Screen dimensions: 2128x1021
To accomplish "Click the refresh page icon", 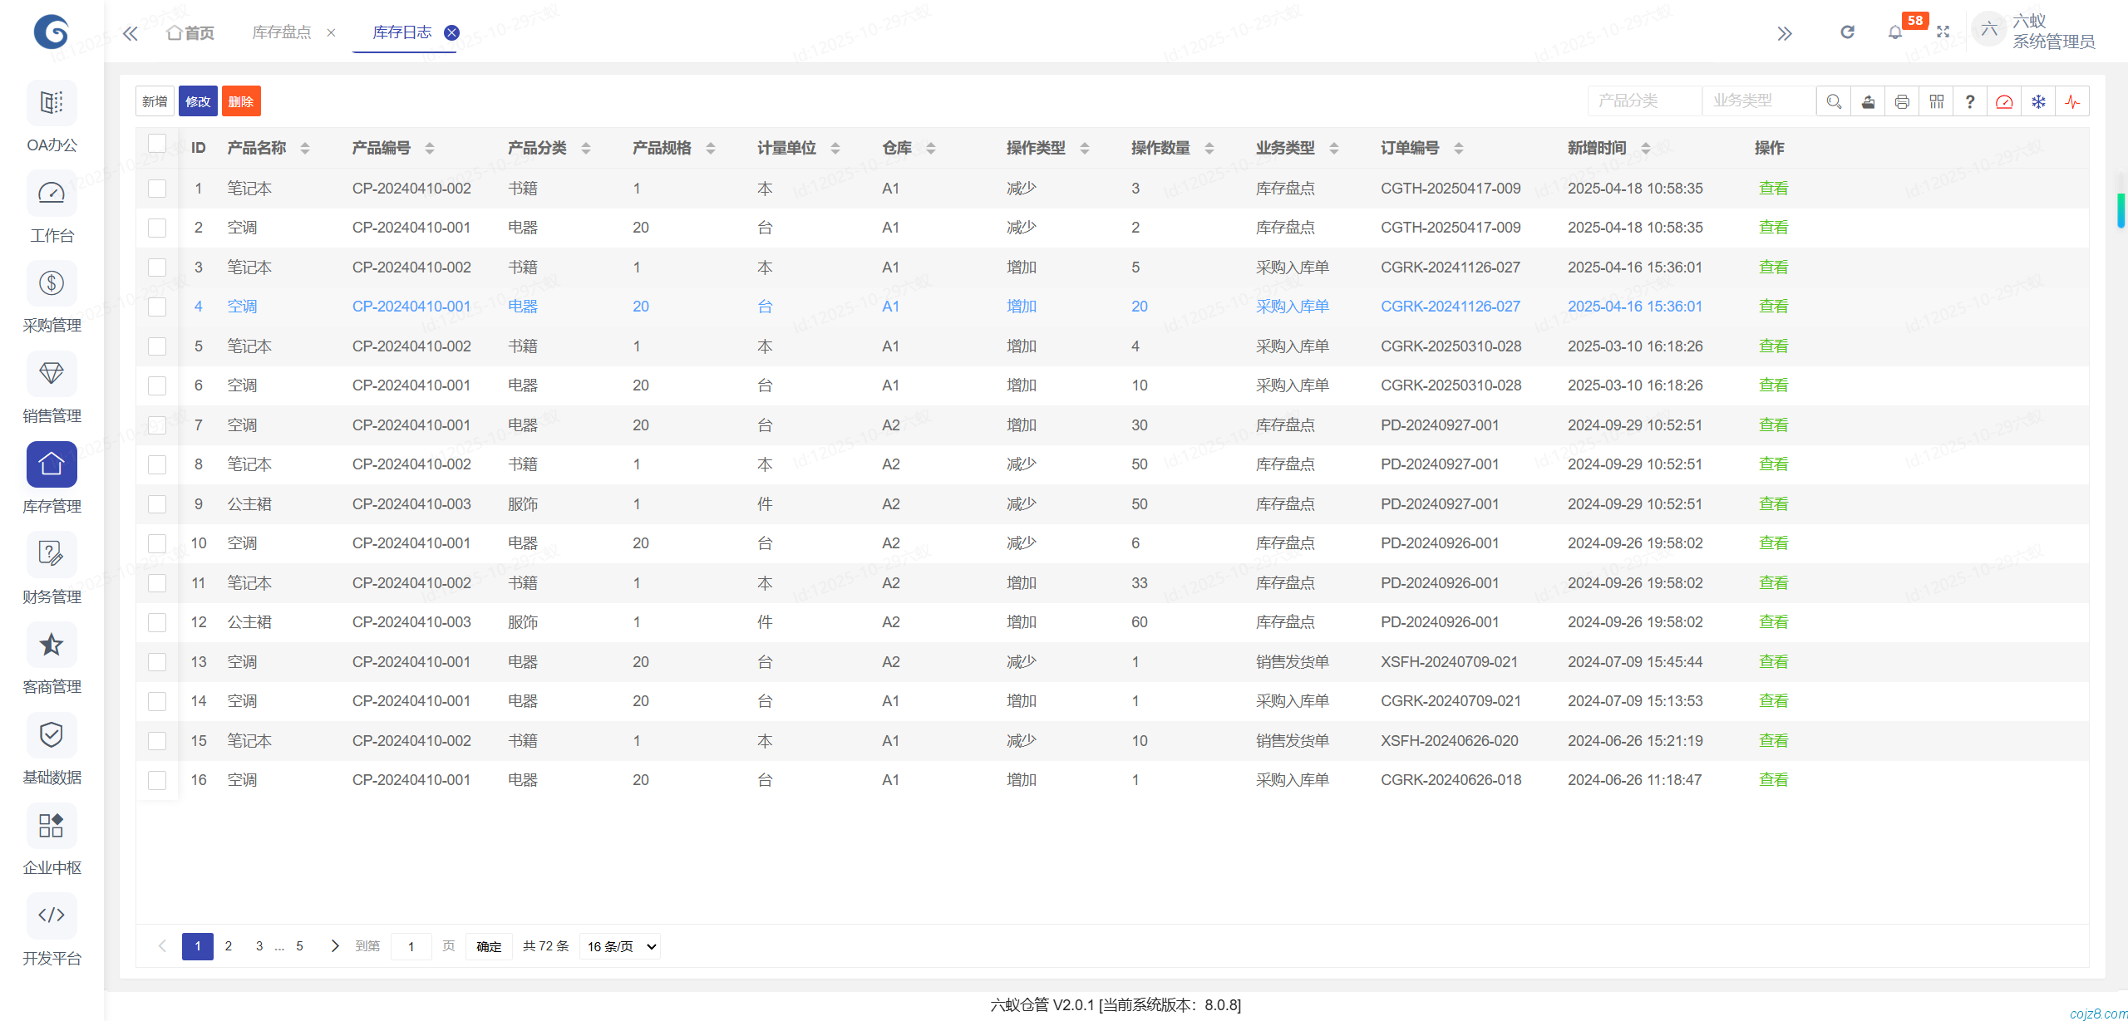I will coord(1847,32).
